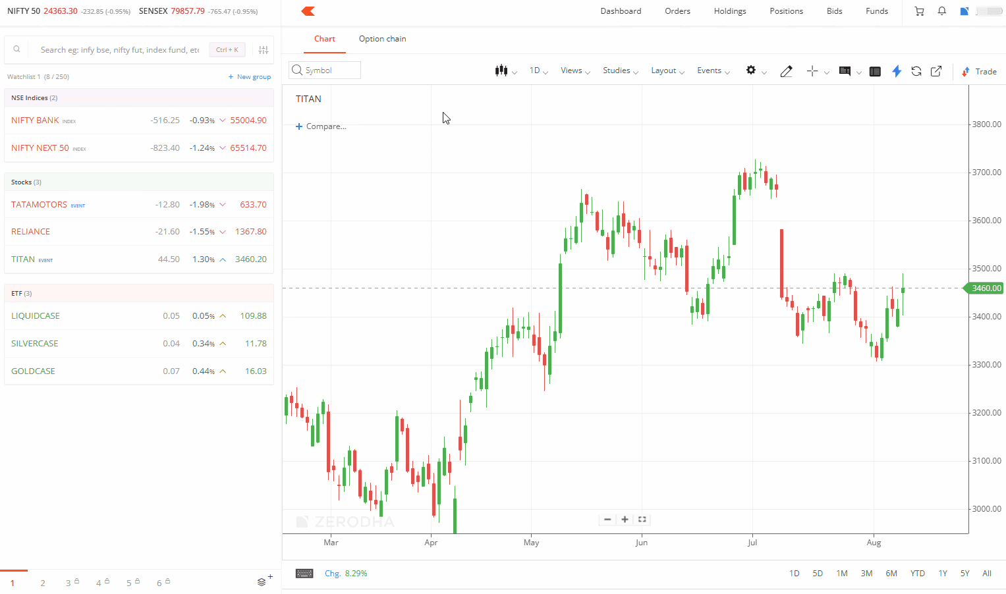Refresh the chart using the reload icon
The image size is (1006, 594).
916,71
